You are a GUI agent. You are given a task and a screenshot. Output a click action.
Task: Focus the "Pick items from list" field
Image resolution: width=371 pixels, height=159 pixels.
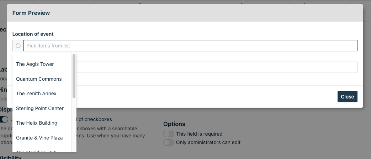[190, 46]
